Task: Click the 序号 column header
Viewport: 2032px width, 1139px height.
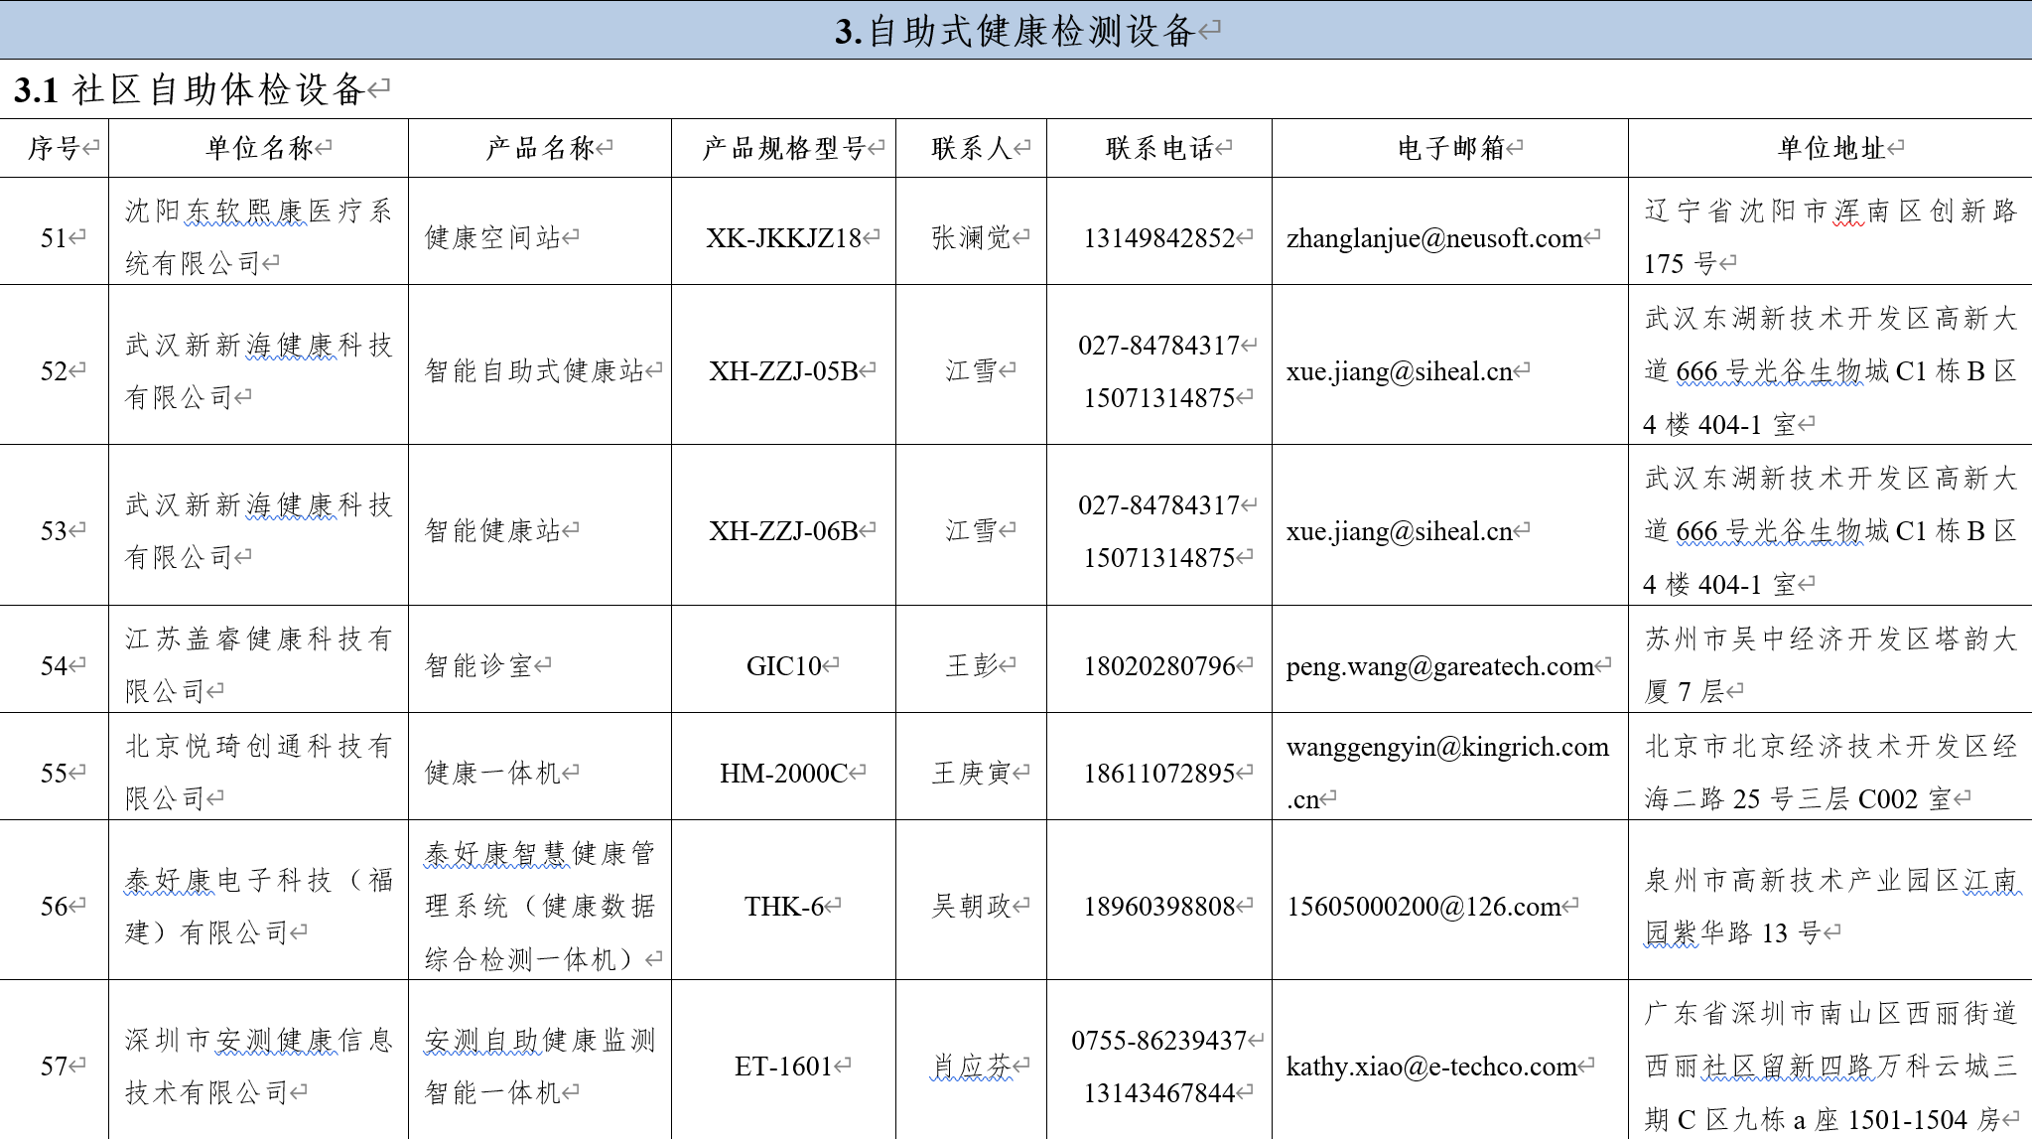Action: coord(54,149)
